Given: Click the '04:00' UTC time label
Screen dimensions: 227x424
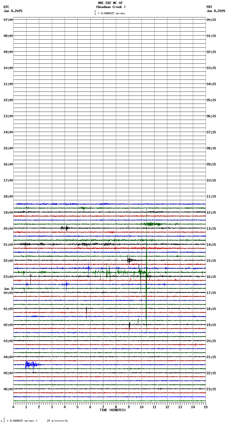Looking at the screenshot, I should (8, 357).
